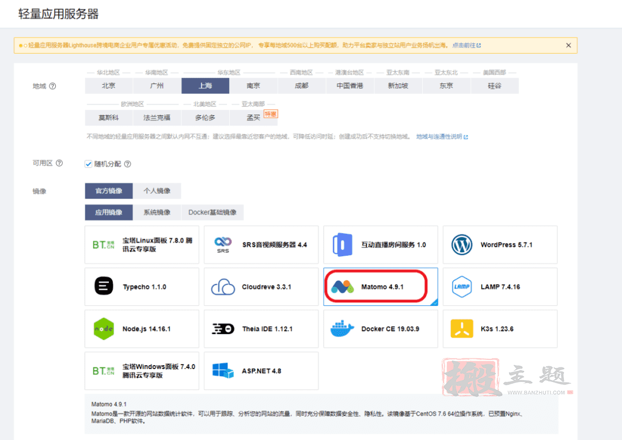Click the SRS audio video server logo
Screen dimensions: 622x440
point(223,245)
